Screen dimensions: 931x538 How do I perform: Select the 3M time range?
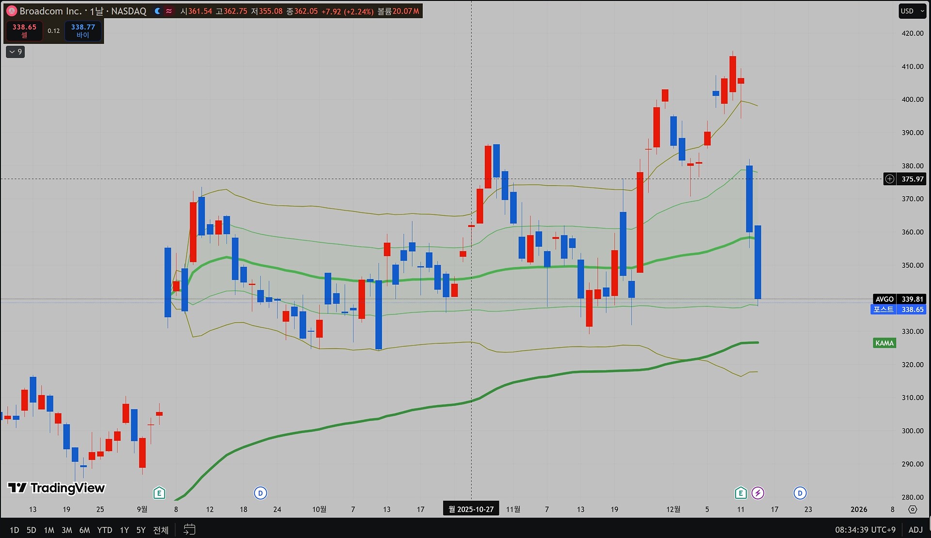click(x=66, y=530)
